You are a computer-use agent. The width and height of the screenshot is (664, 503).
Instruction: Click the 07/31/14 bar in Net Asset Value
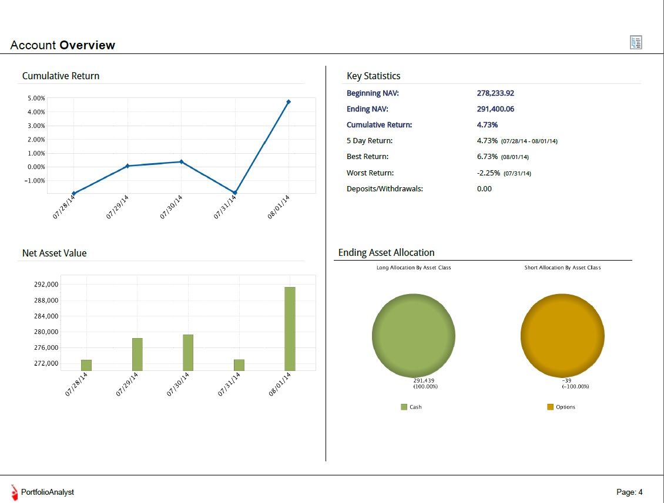pyautogui.click(x=239, y=365)
